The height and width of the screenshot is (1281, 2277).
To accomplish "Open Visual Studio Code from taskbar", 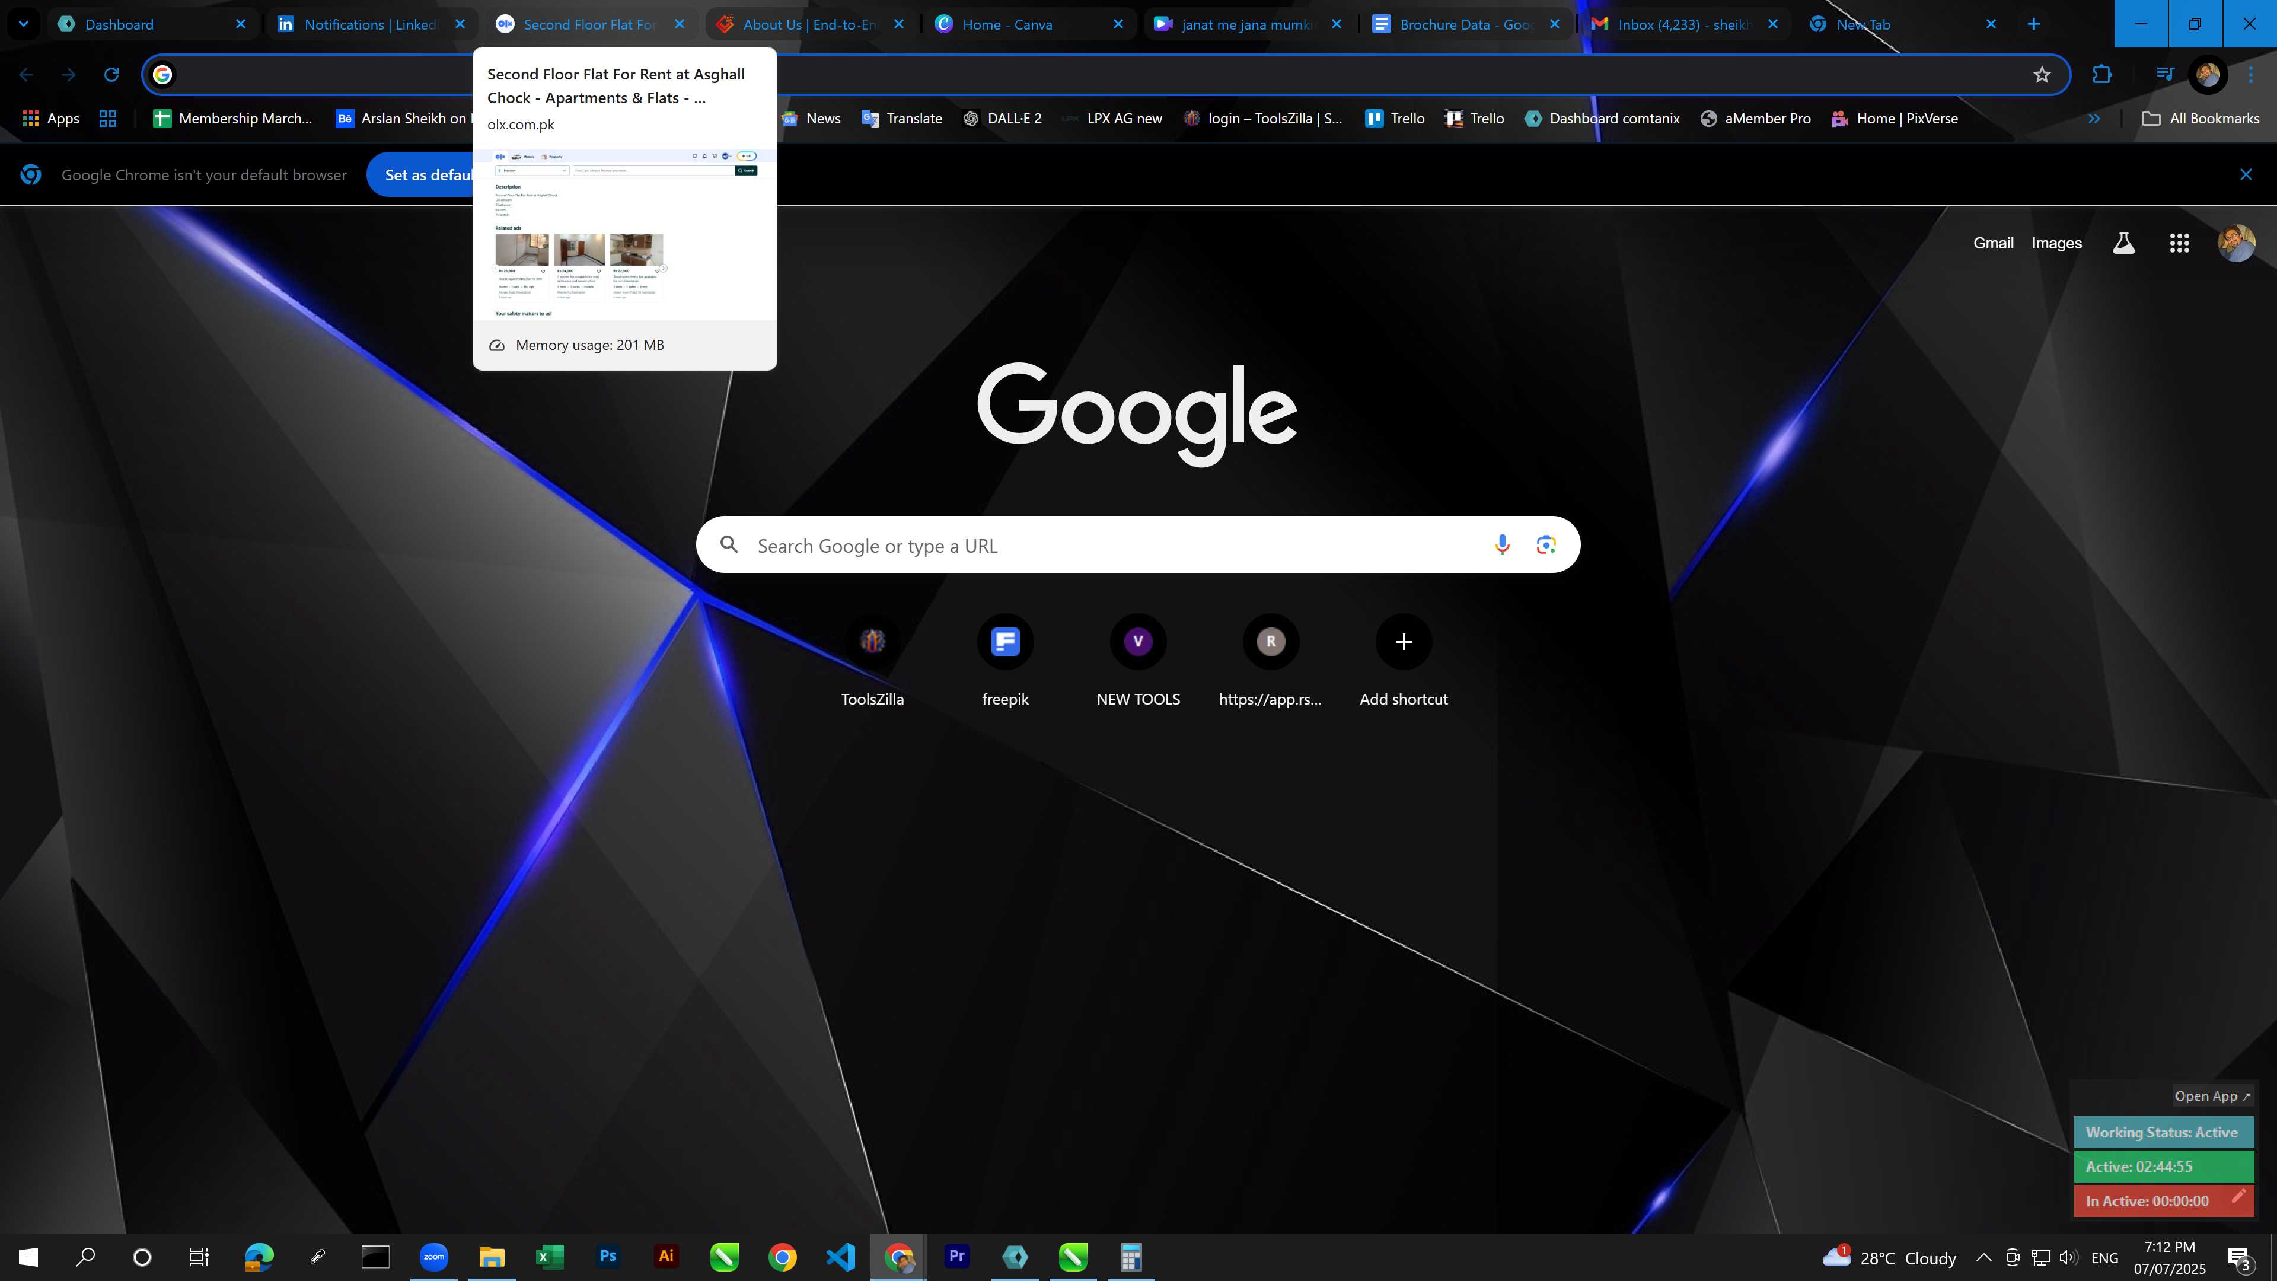I will [x=840, y=1256].
